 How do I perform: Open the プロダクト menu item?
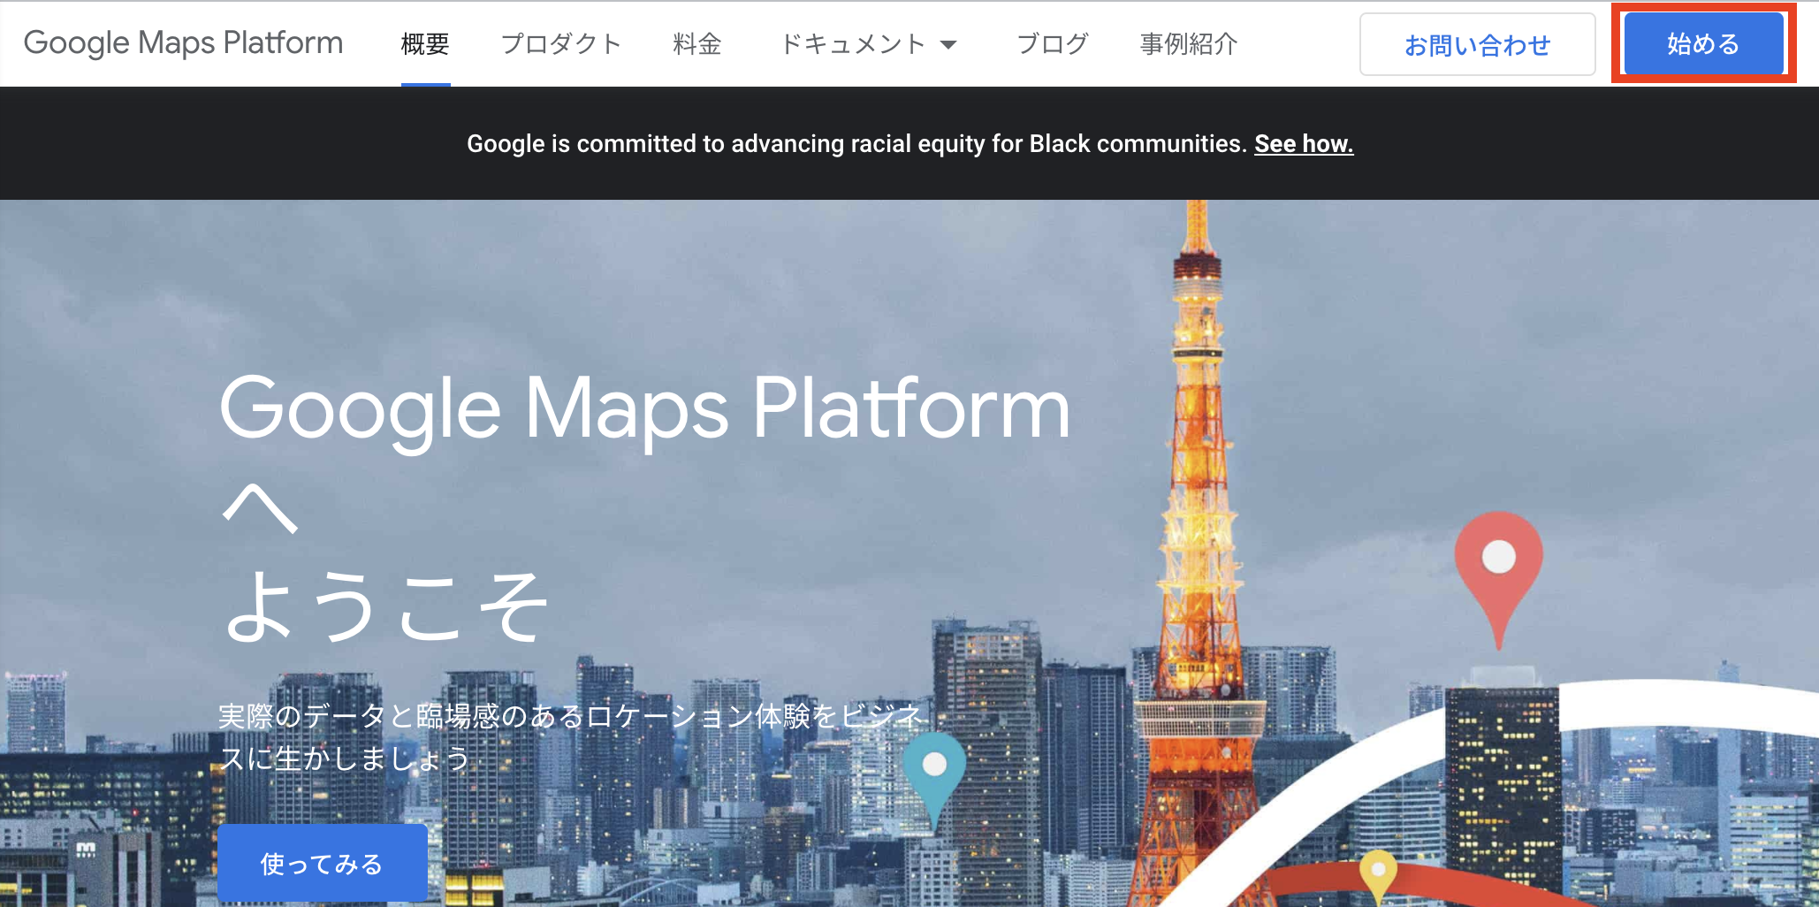pos(561,43)
